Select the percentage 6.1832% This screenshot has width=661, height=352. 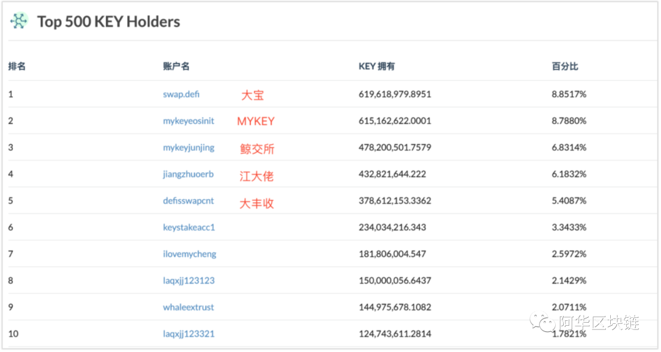(569, 174)
